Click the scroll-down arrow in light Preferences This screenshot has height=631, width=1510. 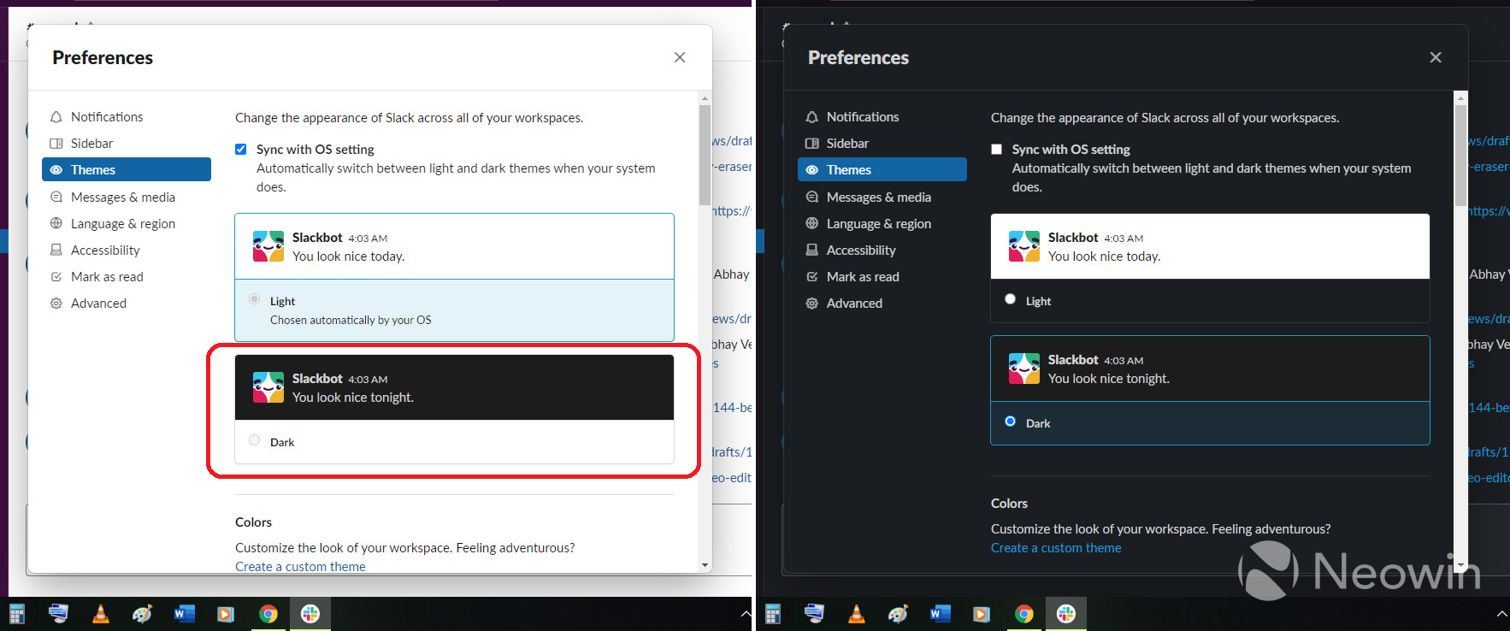705,565
